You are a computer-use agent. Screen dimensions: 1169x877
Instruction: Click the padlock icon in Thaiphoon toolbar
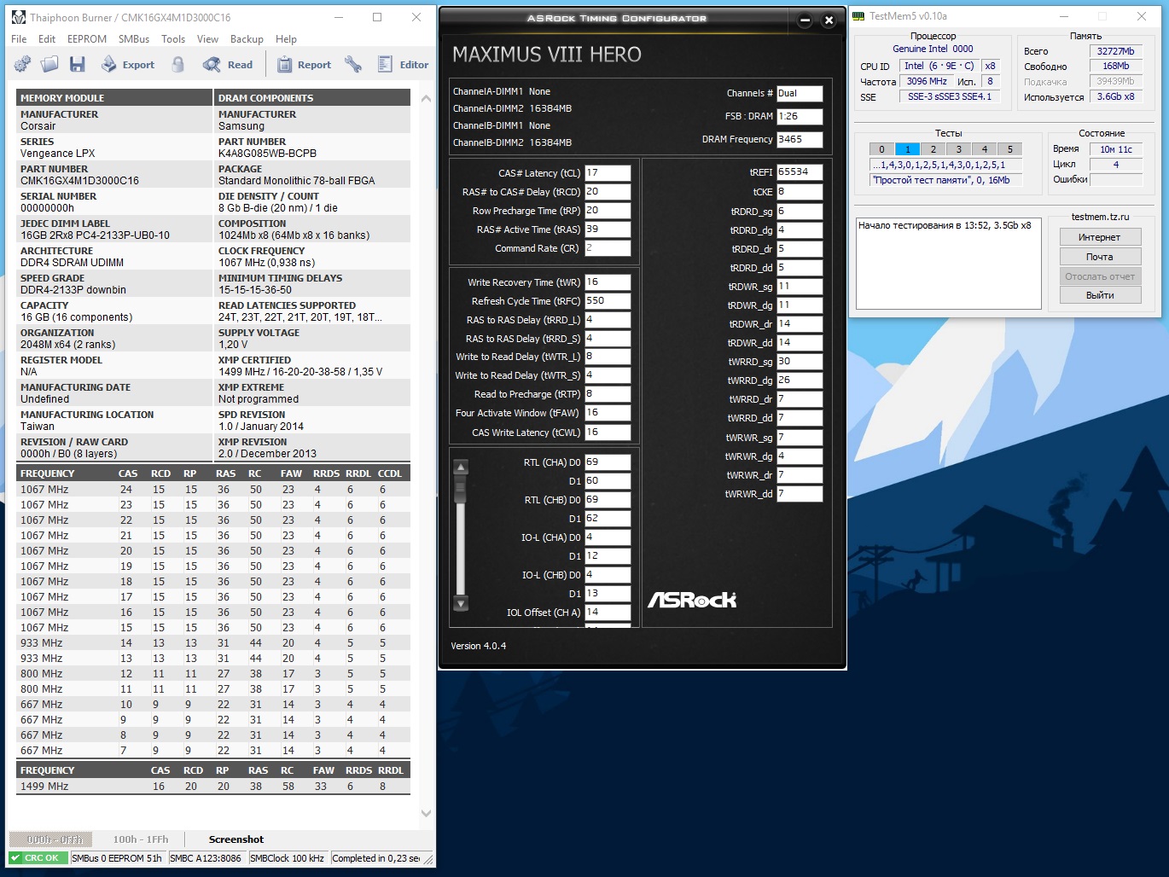pyautogui.click(x=177, y=64)
